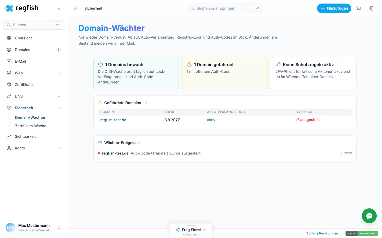Click the Domains globe icon

click(x=9, y=50)
